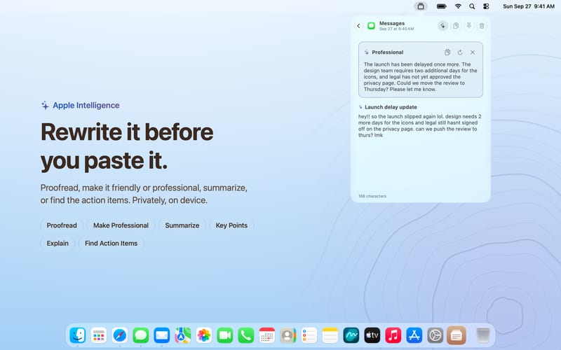The image size is (561, 350).
Task: Open Photos from the dock
Action: [x=204, y=335]
